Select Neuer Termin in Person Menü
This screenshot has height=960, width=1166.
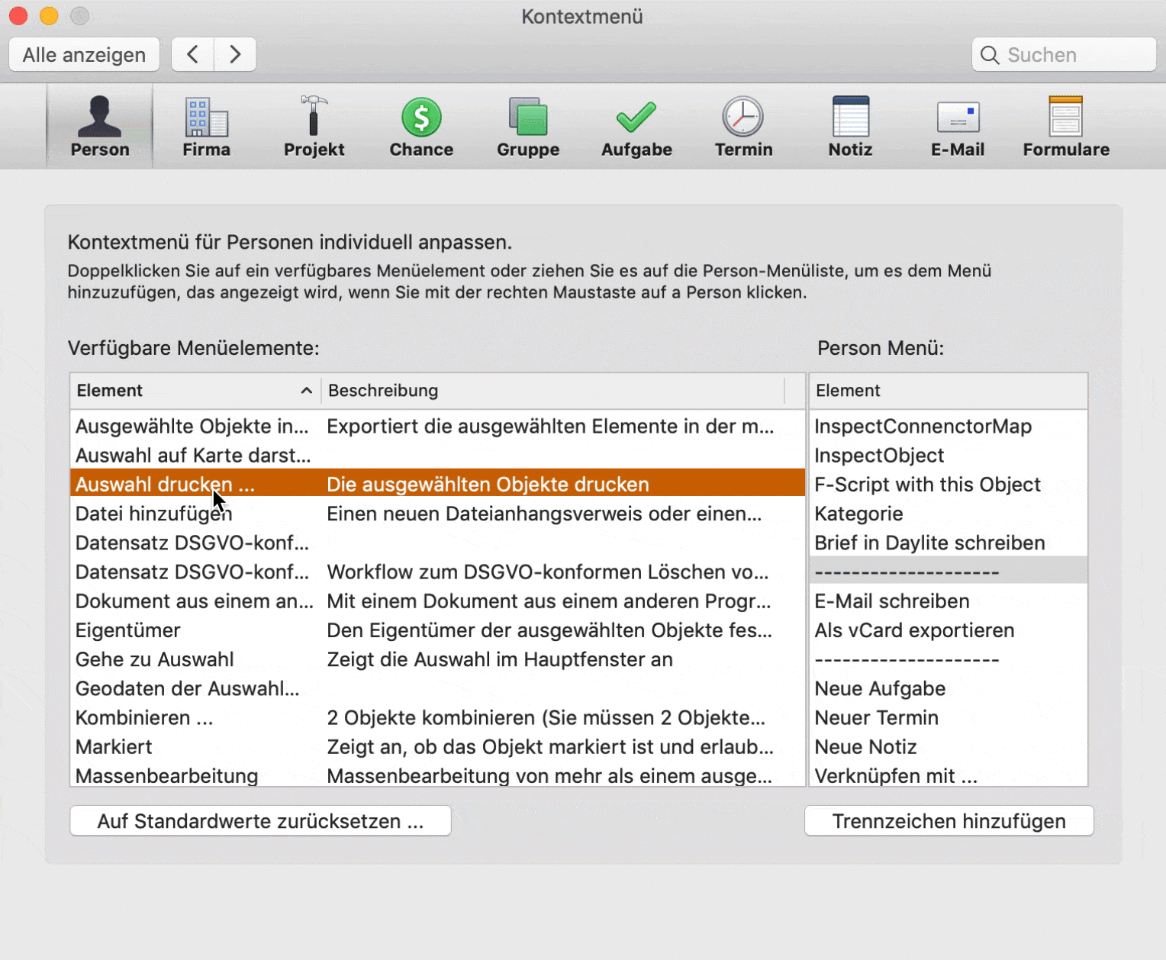948,717
